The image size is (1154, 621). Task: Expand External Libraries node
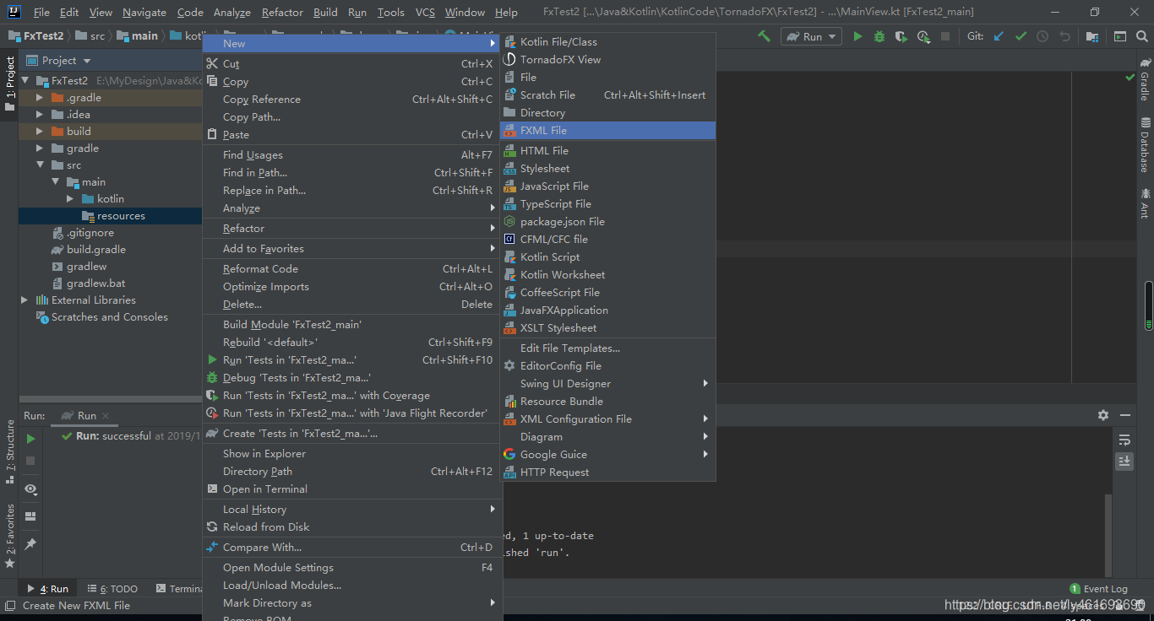24,300
